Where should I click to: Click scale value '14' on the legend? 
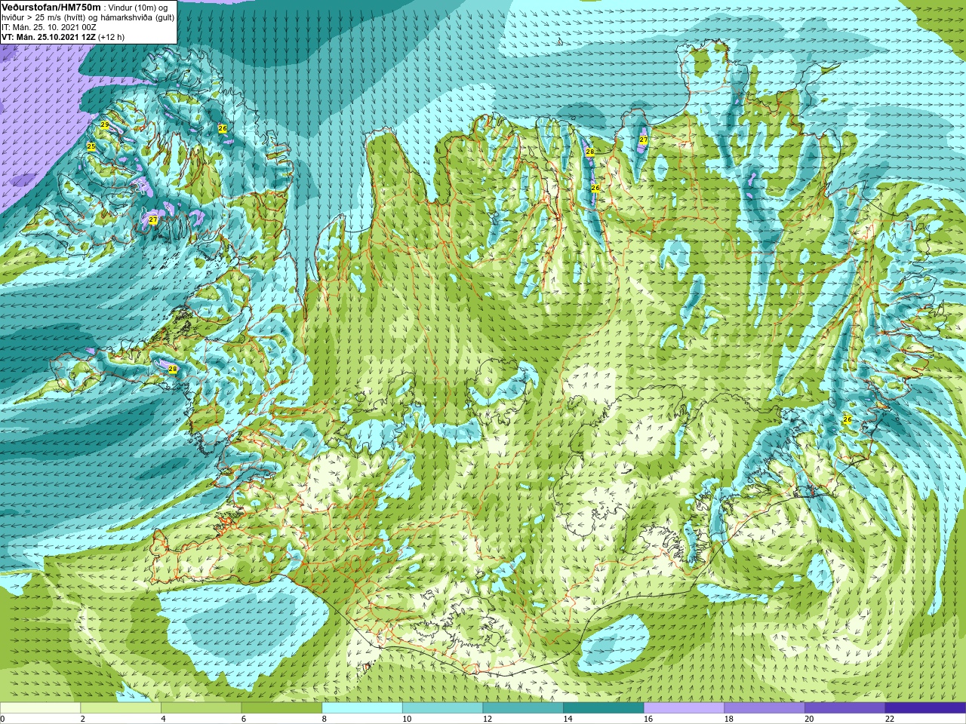coord(568,719)
